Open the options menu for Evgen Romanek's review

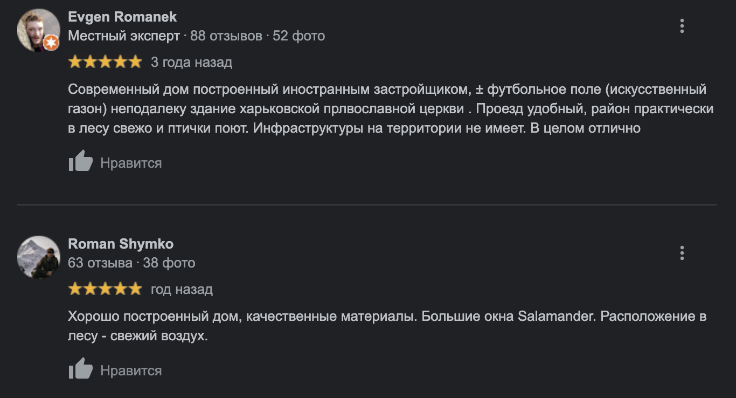(682, 26)
